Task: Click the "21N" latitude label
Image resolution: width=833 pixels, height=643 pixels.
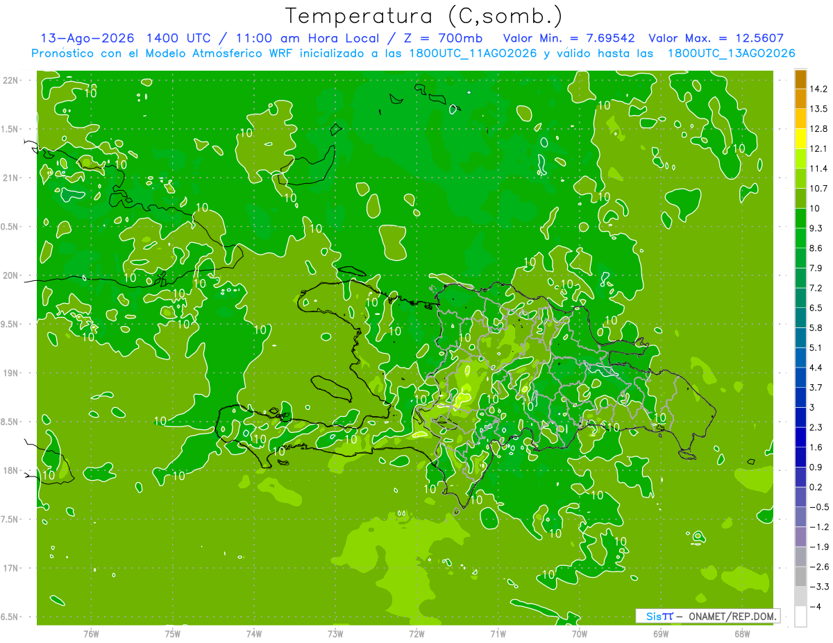Action: tap(11, 178)
